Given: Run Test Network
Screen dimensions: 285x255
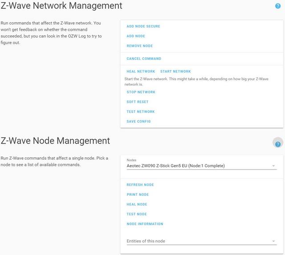Looking at the screenshot, I should [141, 112].
